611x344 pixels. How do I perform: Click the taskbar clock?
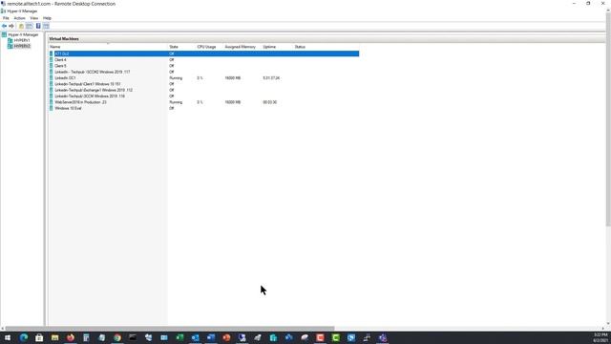coord(600,337)
